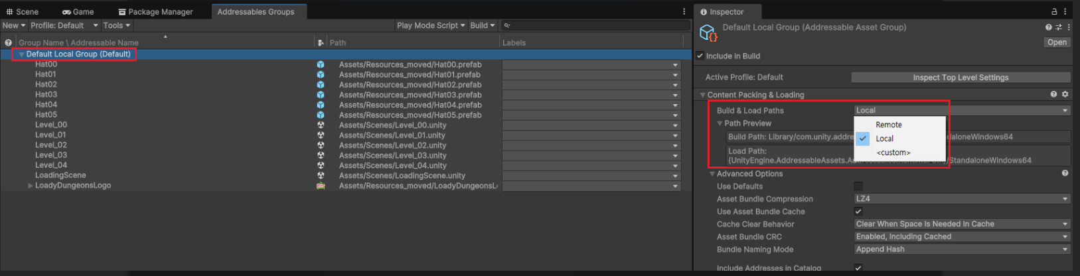The height and width of the screenshot is (276, 1080).
Task: Open the Asset Bundle CRC dropdown
Action: coord(962,236)
